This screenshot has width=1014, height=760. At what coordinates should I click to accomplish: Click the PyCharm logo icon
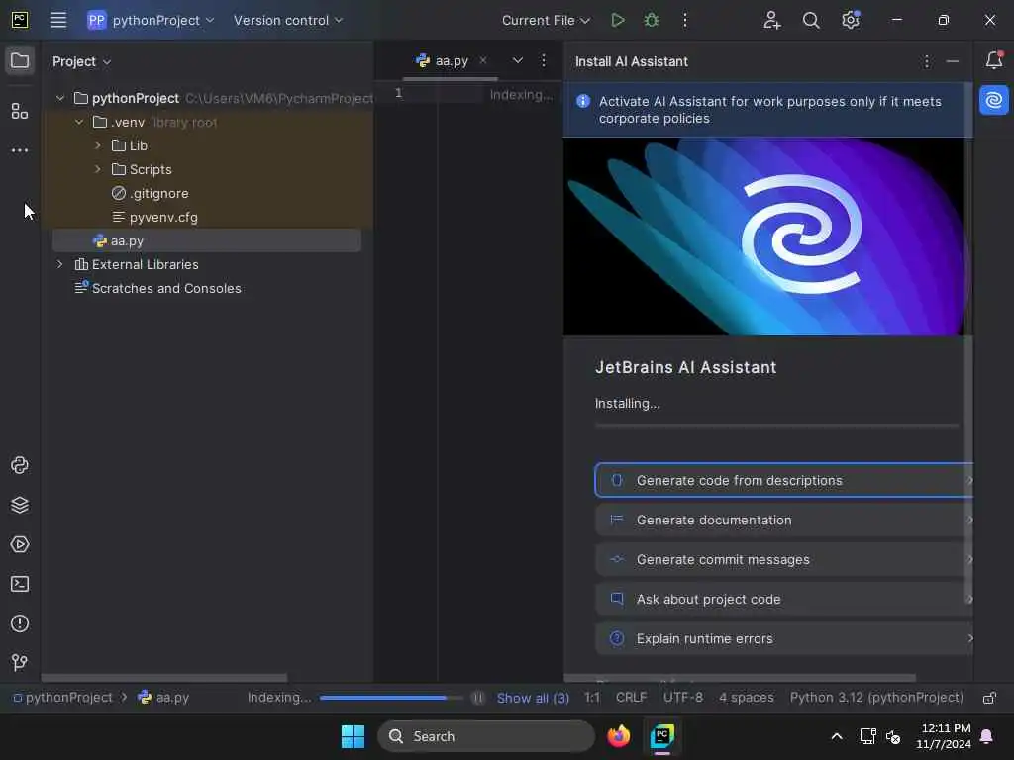click(20, 20)
